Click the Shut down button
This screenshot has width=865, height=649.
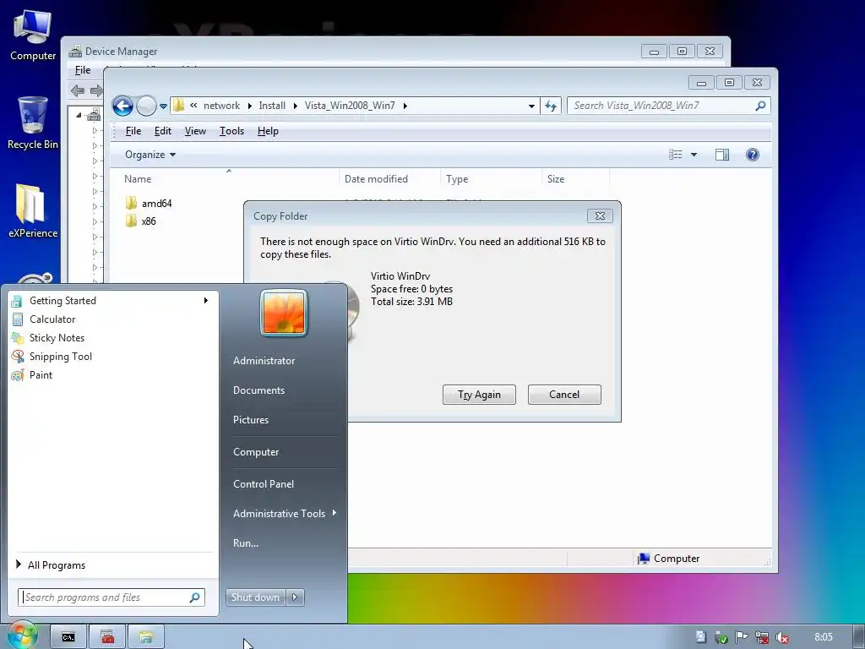[x=255, y=597]
